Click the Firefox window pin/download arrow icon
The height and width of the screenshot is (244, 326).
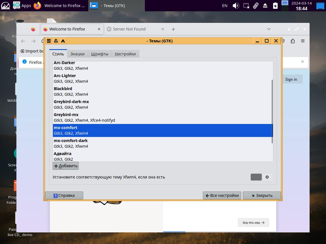pos(289,29)
